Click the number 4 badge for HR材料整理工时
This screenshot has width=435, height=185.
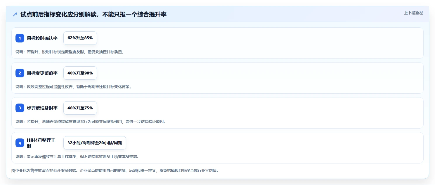pos(20,143)
